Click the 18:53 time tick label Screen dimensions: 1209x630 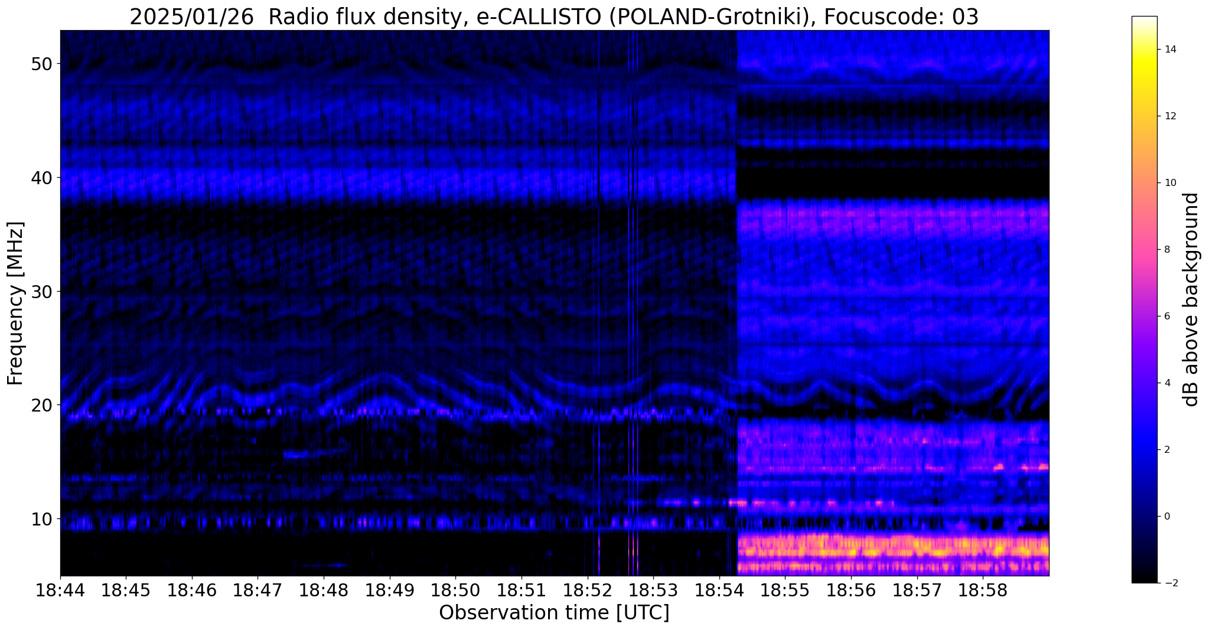[653, 590]
